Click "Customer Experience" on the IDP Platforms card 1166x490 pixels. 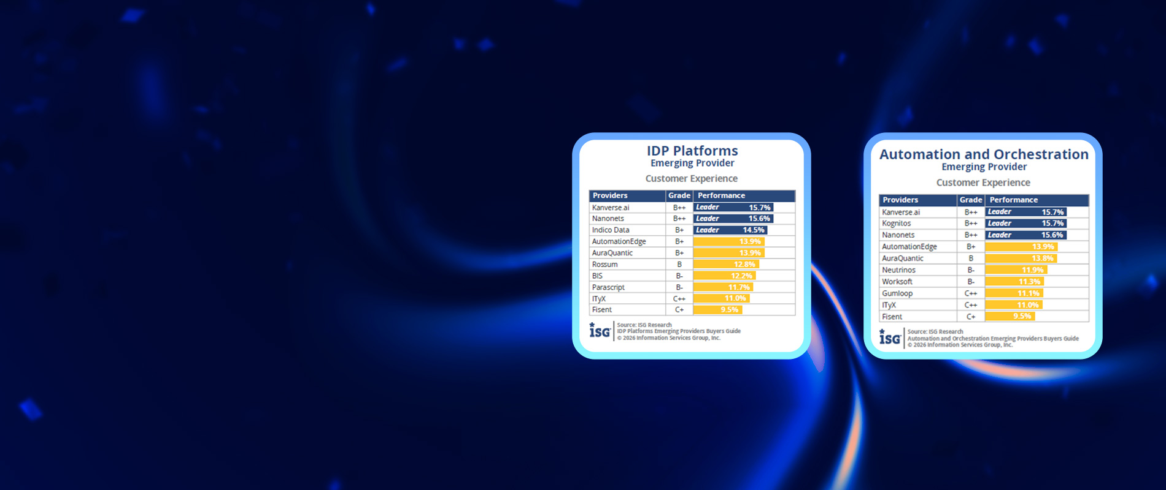(692, 179)
